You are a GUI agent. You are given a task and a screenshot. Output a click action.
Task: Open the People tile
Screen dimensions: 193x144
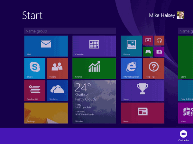click(57, 68)
